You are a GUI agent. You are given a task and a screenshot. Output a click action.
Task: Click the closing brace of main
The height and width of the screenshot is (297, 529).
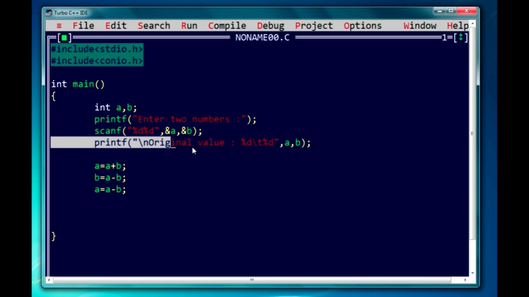(x=53, y=236)
